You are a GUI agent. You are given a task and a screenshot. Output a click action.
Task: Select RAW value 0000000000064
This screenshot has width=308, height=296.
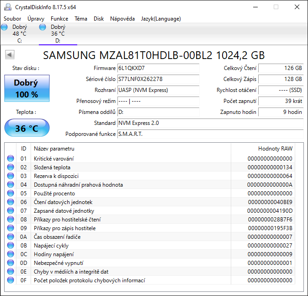270,176
